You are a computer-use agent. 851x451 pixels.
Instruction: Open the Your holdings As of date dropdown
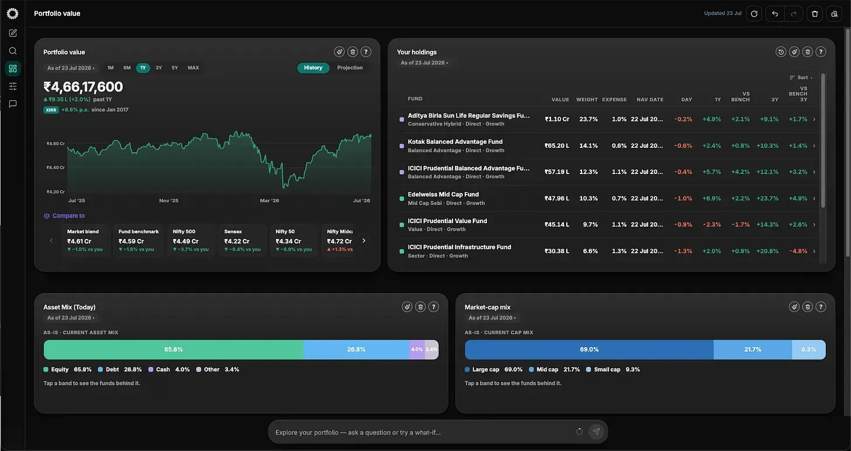click(425, 63)
